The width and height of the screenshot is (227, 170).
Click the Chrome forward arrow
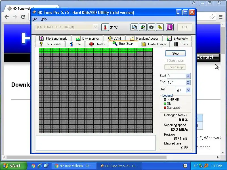pyautogui.click(x=15, y=17)
